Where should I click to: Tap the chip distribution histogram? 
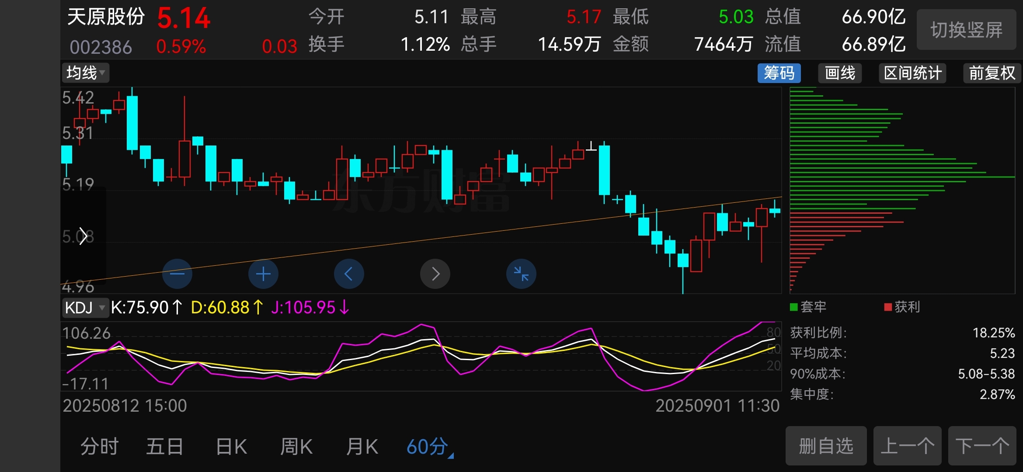click(902, 190)
